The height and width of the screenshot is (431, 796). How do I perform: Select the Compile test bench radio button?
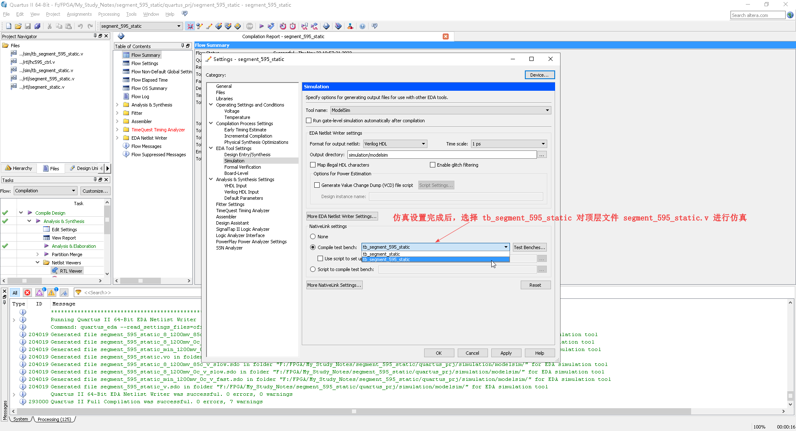coord(313,247)
